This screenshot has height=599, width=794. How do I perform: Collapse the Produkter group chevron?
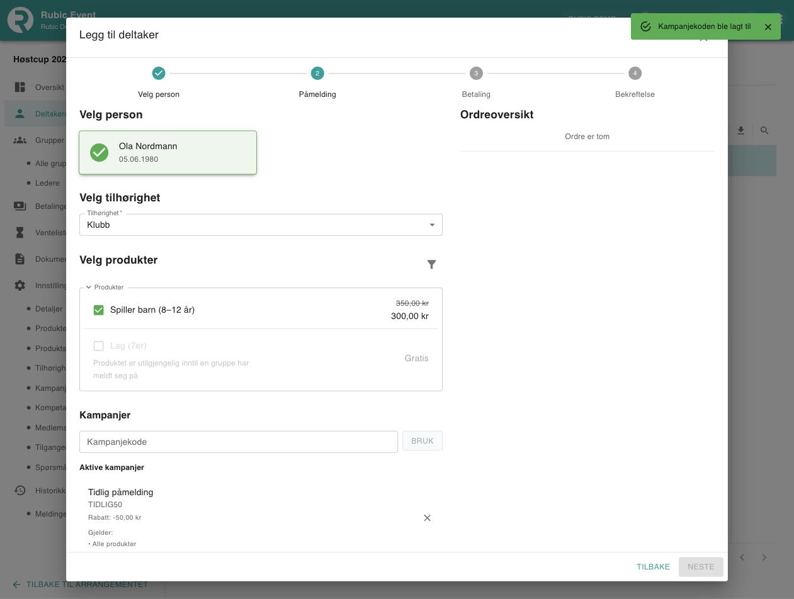point(89,287)
